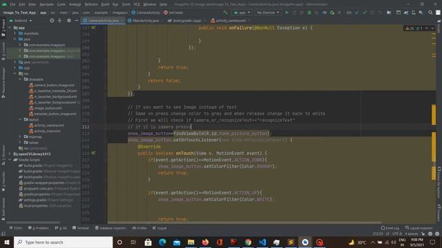The image size is (442, 248).
Task: Open the Android project view dropdown
Action: [x=21, y=21]
